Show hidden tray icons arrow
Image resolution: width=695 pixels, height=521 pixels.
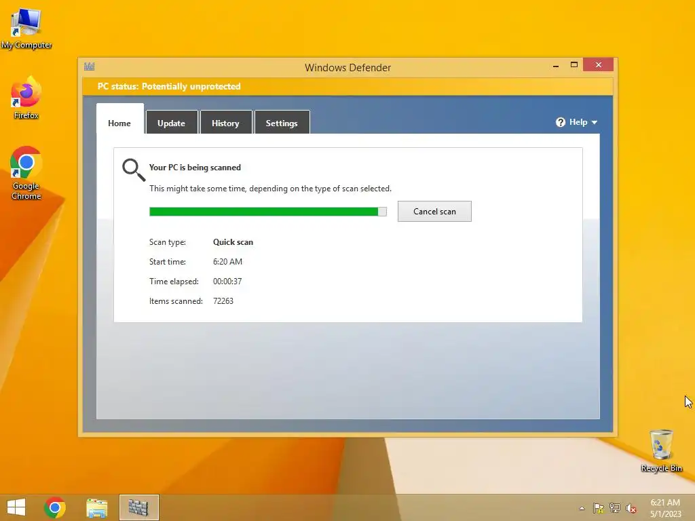click(x=582, y=508)
